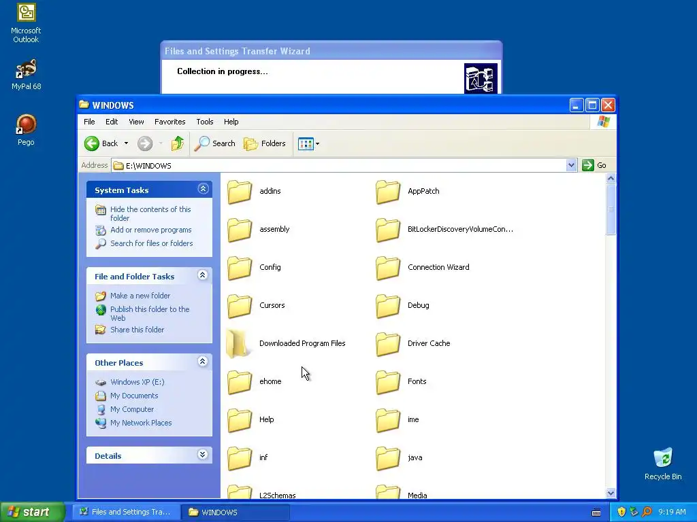Open Windows XP (E:) drive link

(x=137, y=382)
